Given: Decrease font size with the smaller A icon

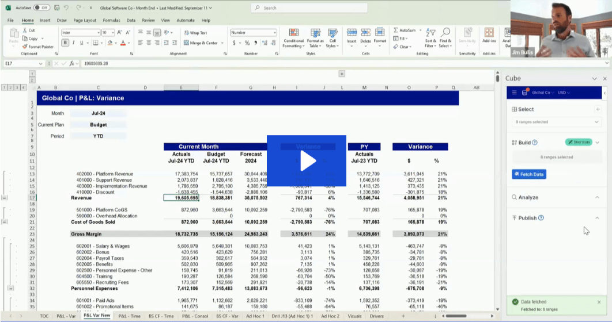Looking at the screenshot, I should click(127, 33).
